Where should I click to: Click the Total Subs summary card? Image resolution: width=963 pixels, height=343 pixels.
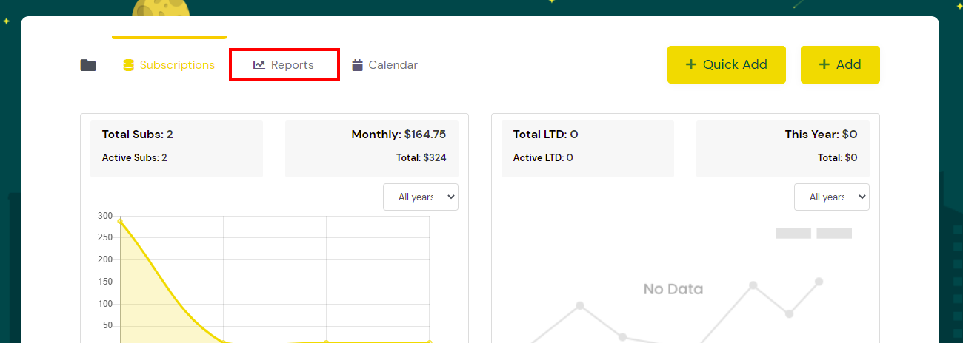(176, 149)
